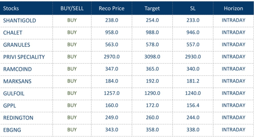Viewport: 254px width, 138px height.
Task: Click the 181.2 stop loss value
Action: 193,81
